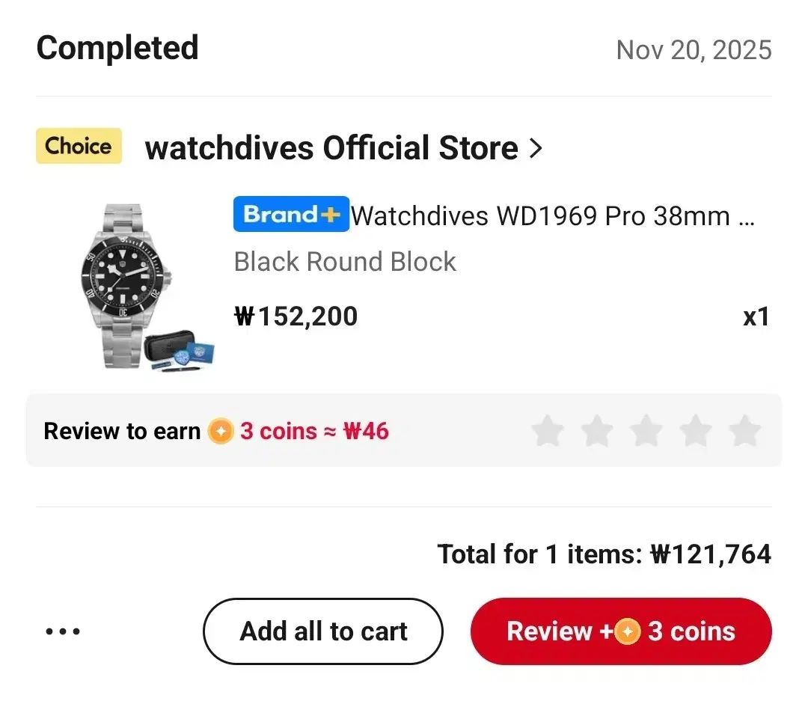Click the Completed order status heading

point(117,47)
